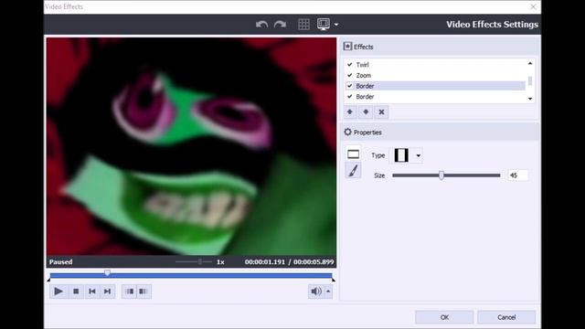Image resolution: width=585 pixels, height=329 pixels.
Task: Remove selected effect with X button
Action: [381, 111]
